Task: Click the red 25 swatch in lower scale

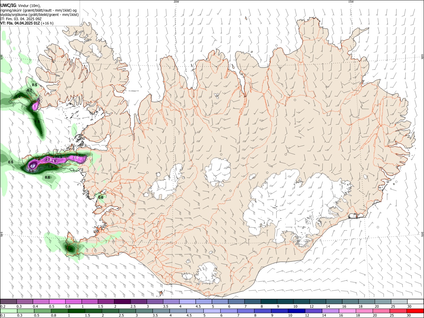Action: click(x=399, y=311)
